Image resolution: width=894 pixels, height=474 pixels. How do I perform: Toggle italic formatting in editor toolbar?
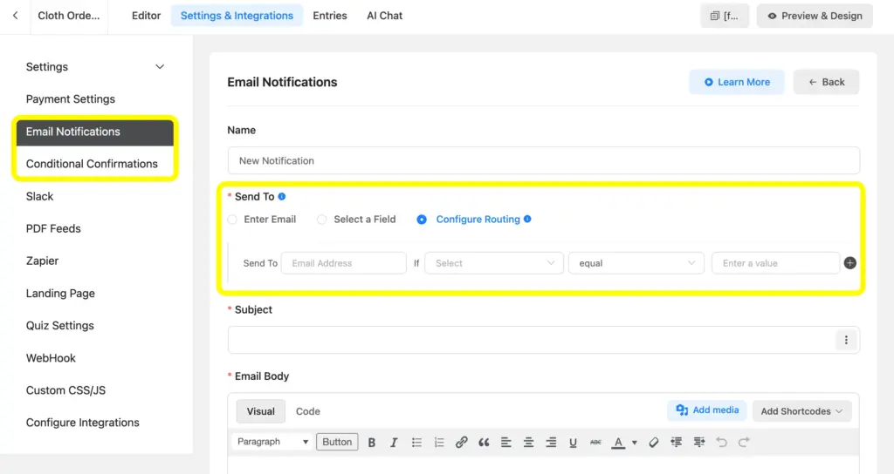[x=394, y=442]
